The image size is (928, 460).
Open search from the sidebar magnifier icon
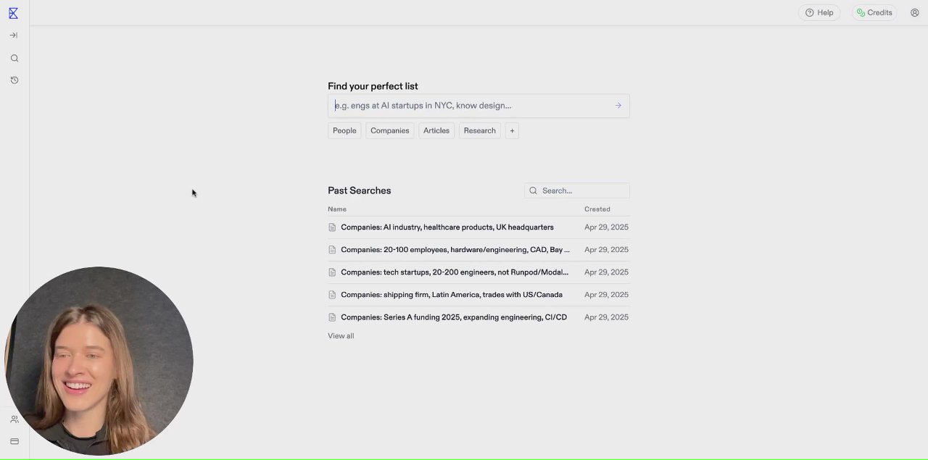pyautogui.click(x=14, y=59)
